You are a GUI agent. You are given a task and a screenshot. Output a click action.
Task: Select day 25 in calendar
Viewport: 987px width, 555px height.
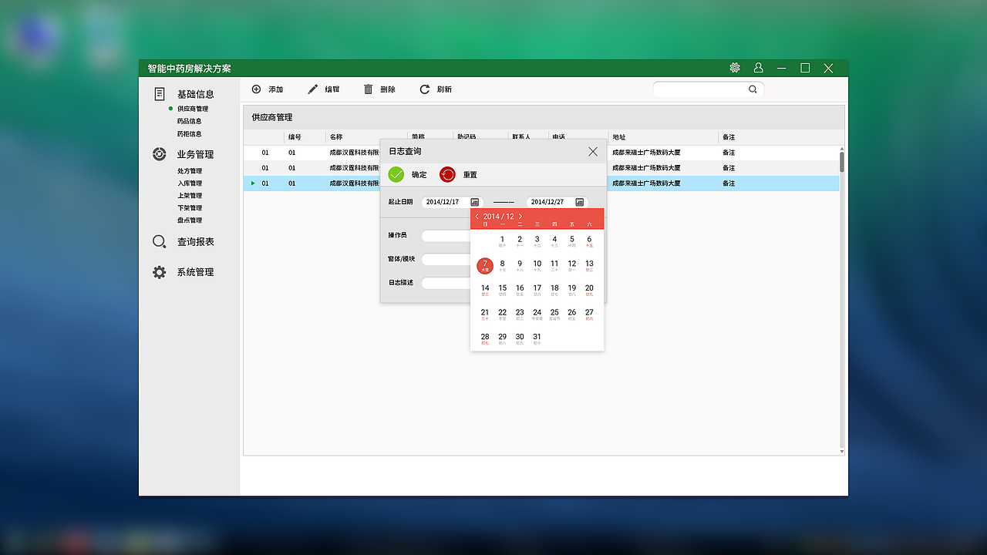[554, 314]
